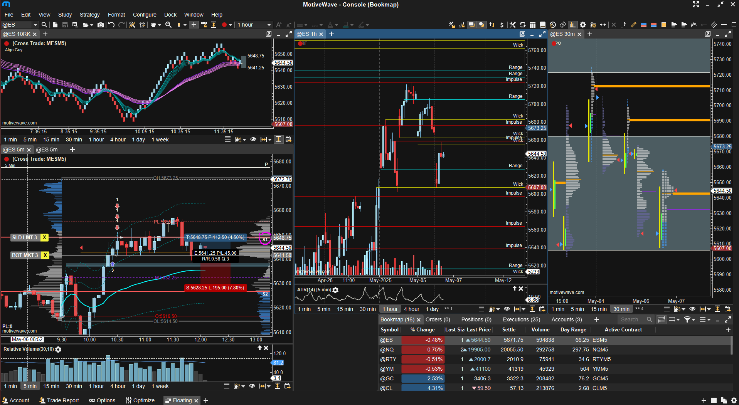Toggle the highlighted bar chart study icon
739x405 pixels.
pos(572,25)
